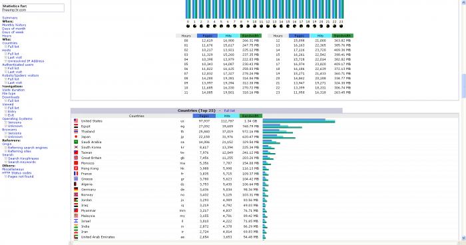
Task: Click the Japan flag icon
Action: pyautogui.click(x=76, y=136)
